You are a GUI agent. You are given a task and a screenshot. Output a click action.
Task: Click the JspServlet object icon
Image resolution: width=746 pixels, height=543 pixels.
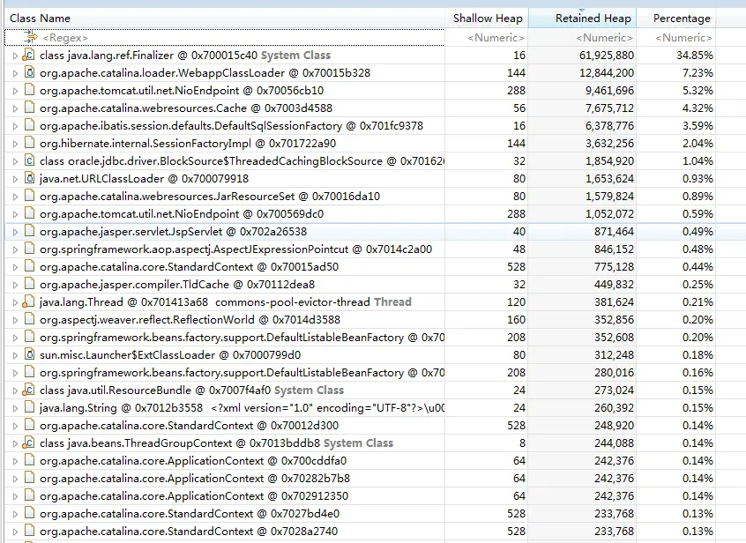click(x=29, y=231)
